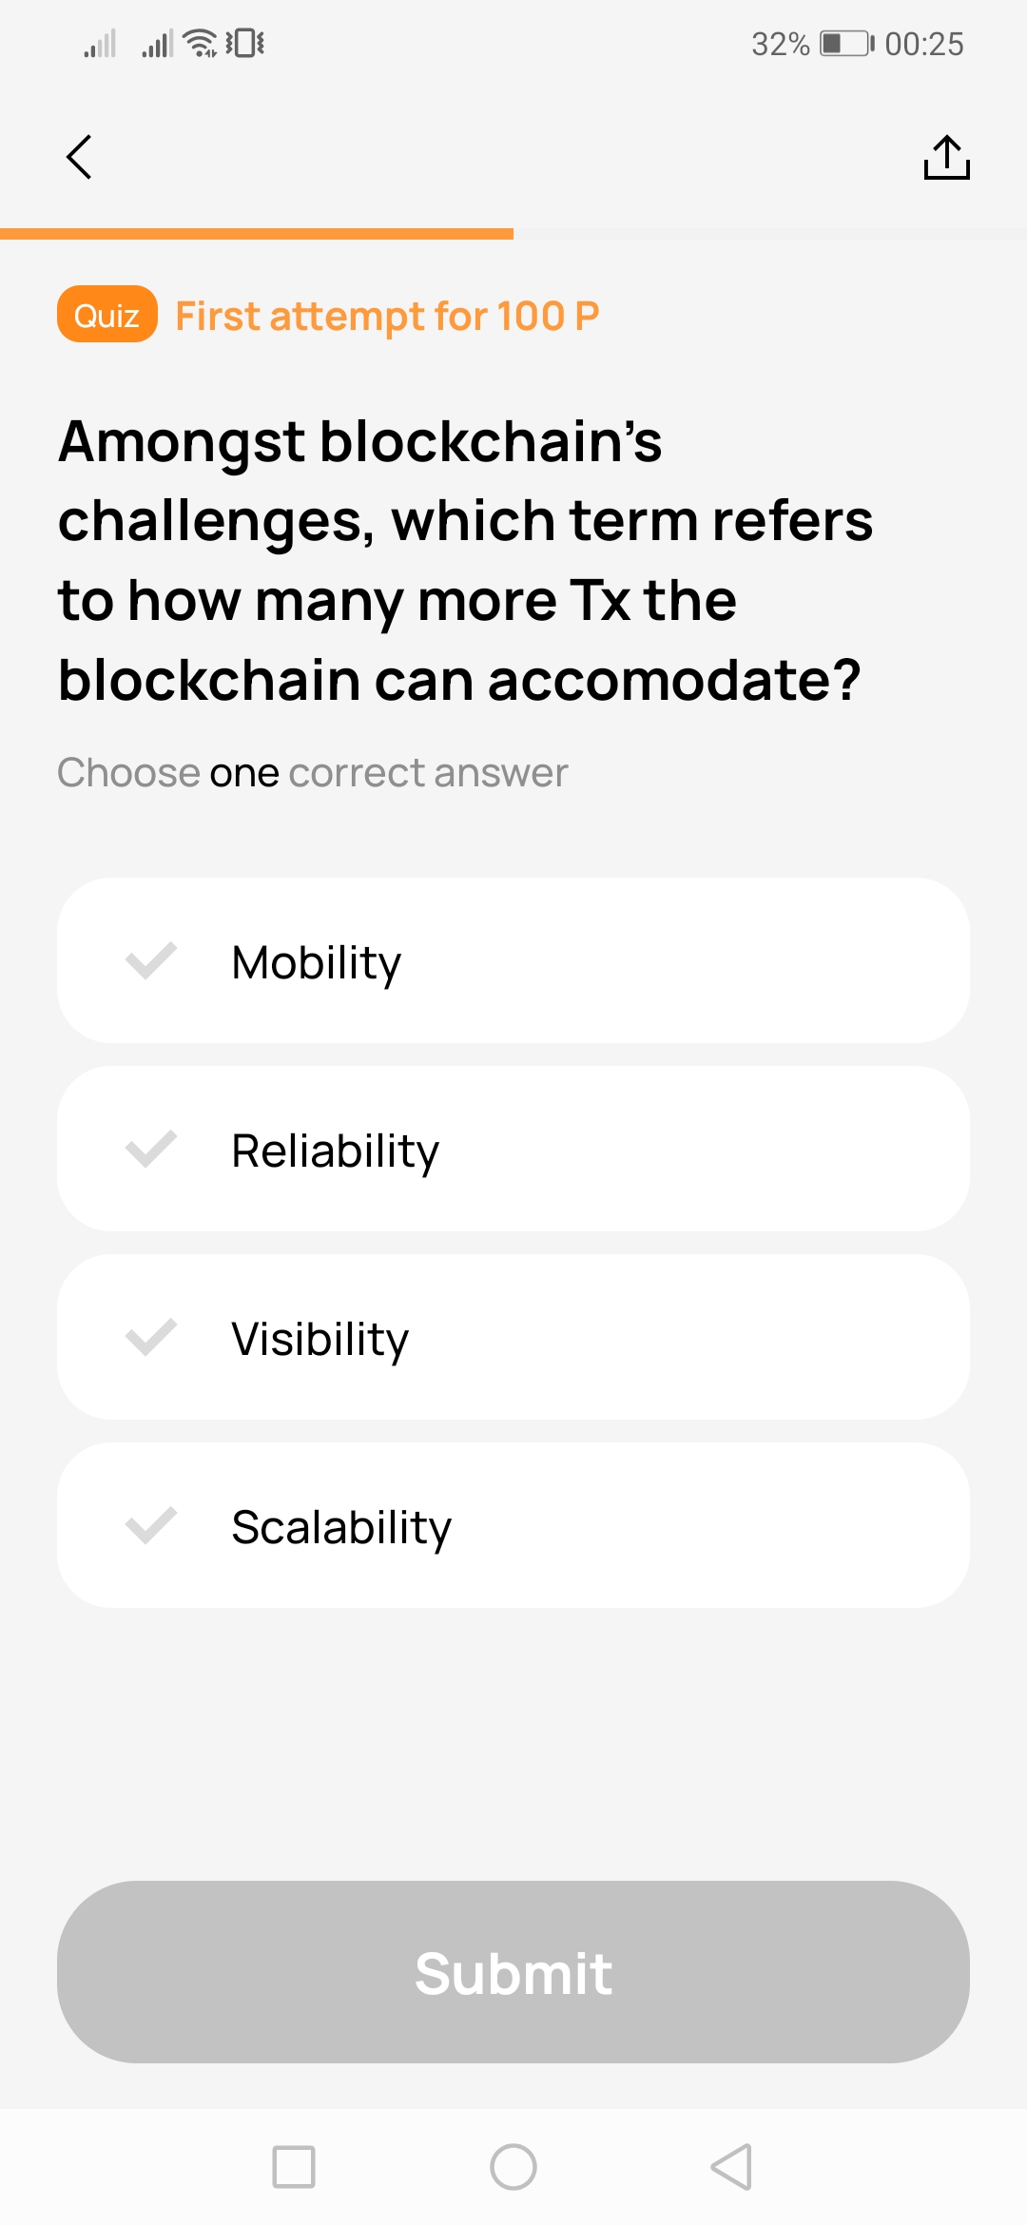Select the Mobility answer option

(x=513, y=962)
